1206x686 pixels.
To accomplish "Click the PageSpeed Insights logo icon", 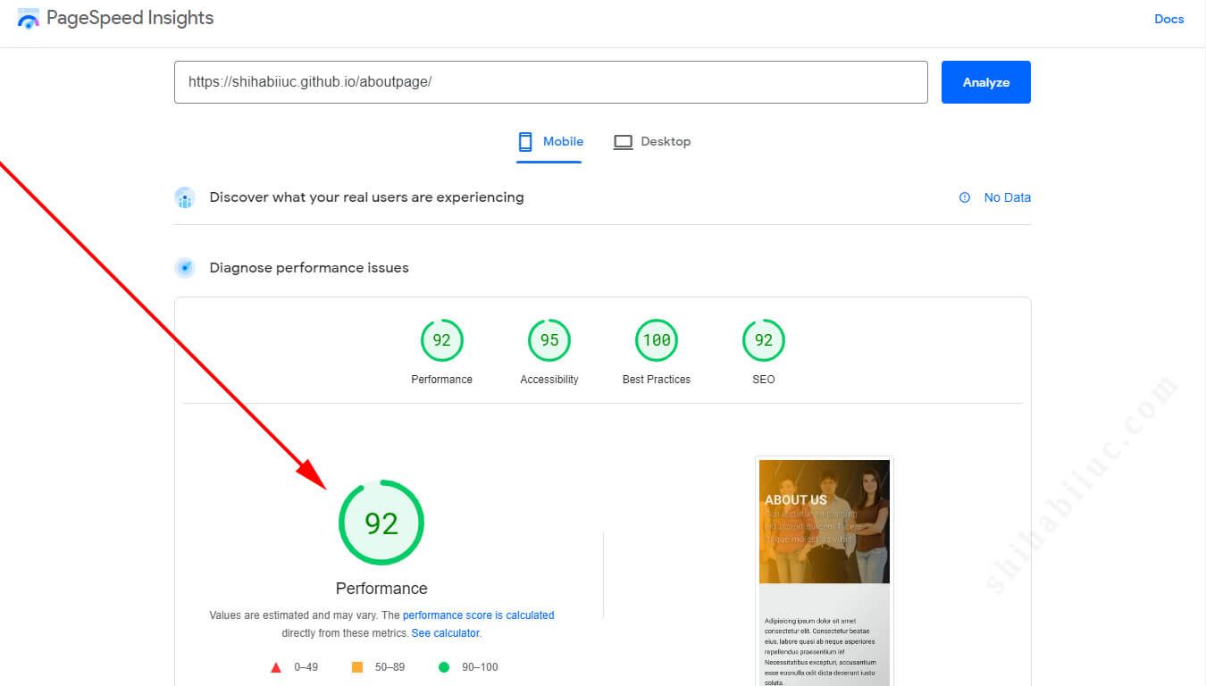I will point(29,19).
